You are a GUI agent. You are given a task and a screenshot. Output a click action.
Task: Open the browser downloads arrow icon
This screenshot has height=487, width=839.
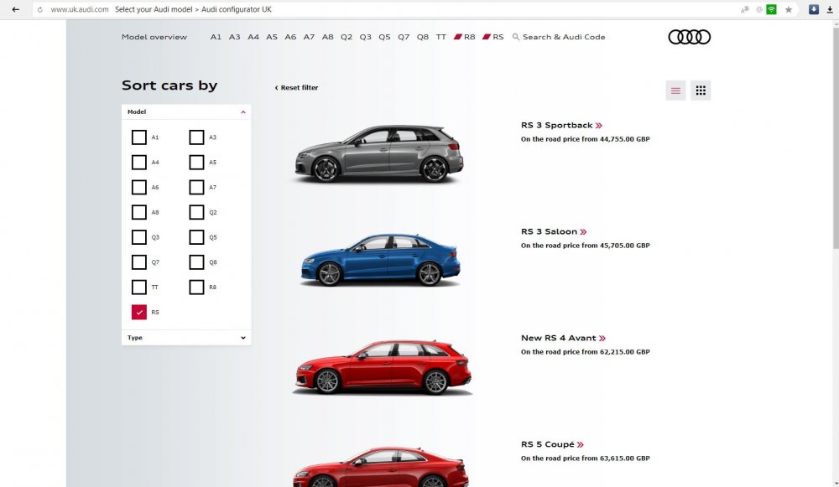pos(829,9)
